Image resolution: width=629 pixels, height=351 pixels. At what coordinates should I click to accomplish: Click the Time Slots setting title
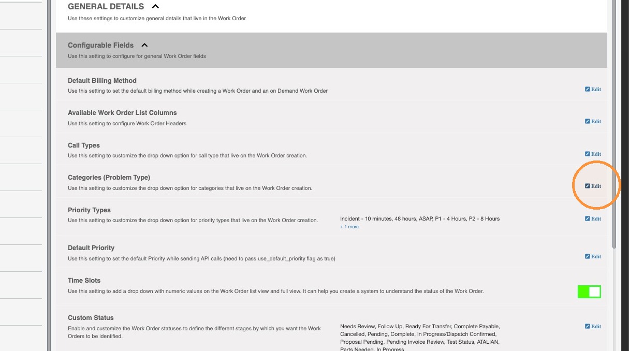tap(84, 280)
